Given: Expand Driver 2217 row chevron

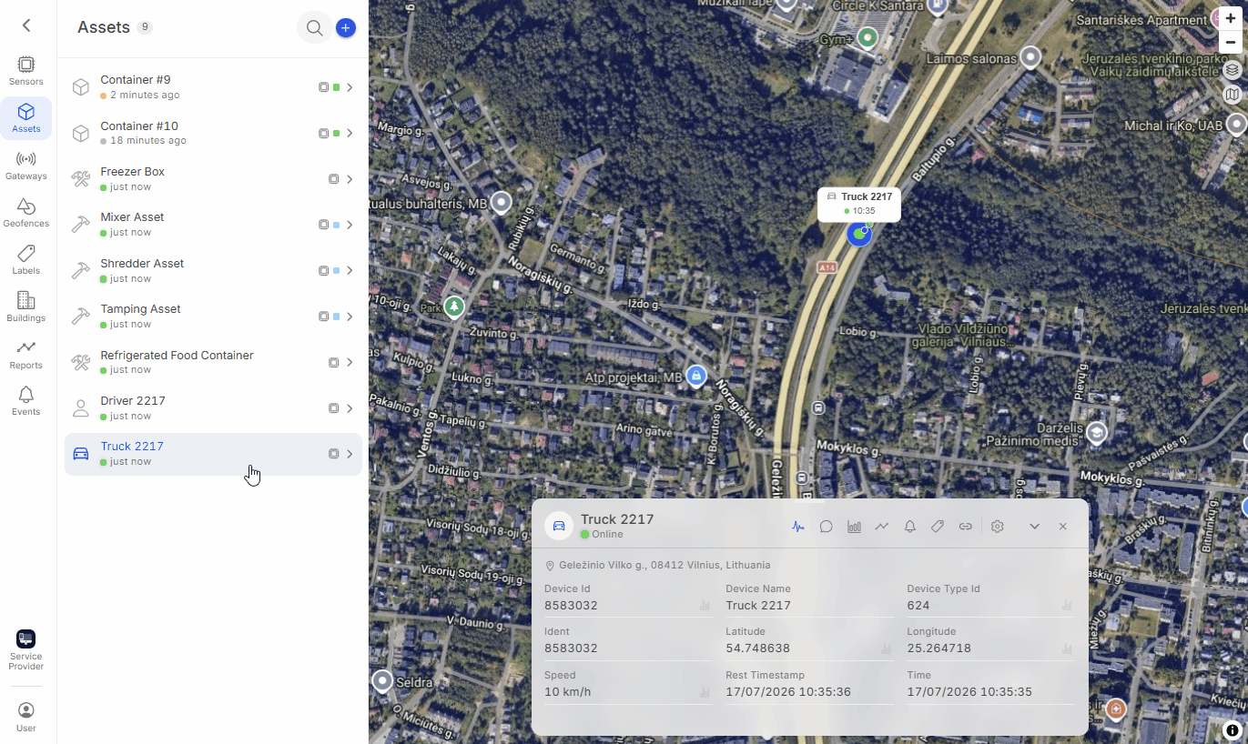Looking at the screenshot, I should 350,408.
